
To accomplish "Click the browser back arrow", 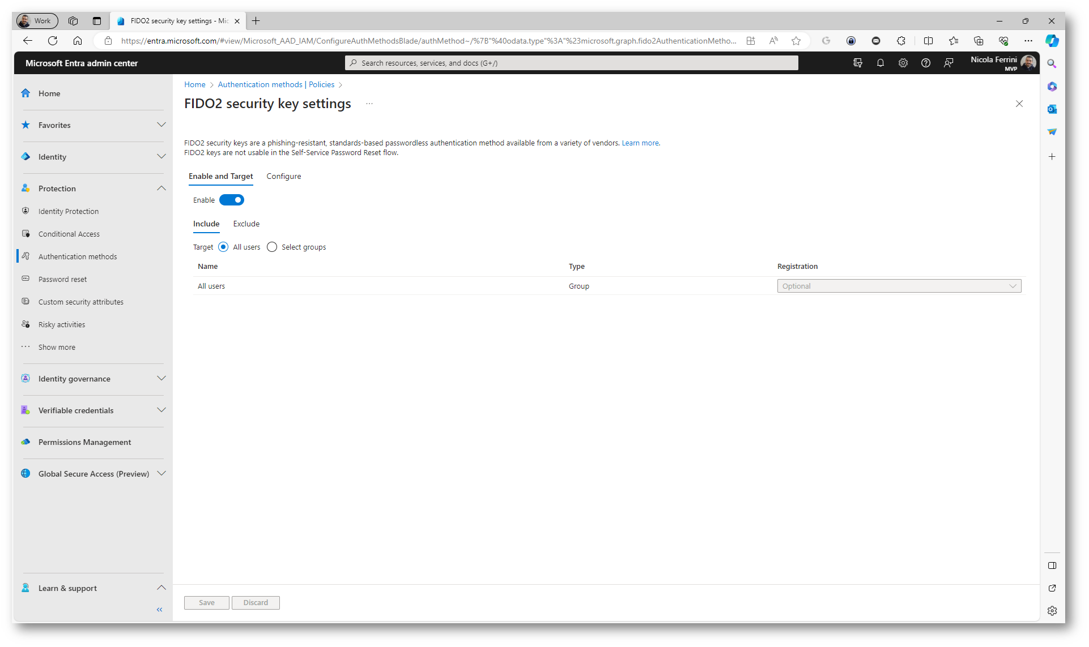I will click(x=28, y=41).
